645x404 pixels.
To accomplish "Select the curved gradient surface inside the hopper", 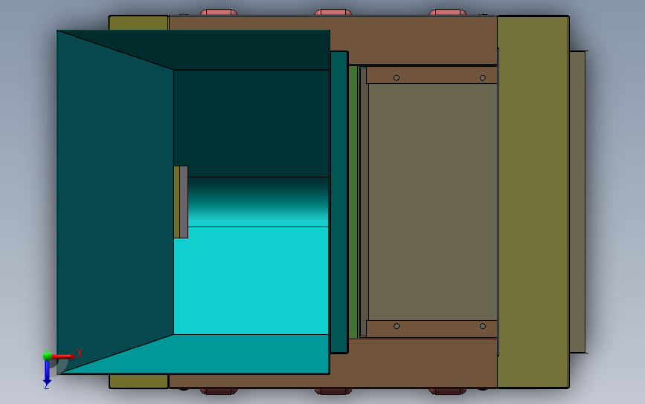I will tap(258, 201).
